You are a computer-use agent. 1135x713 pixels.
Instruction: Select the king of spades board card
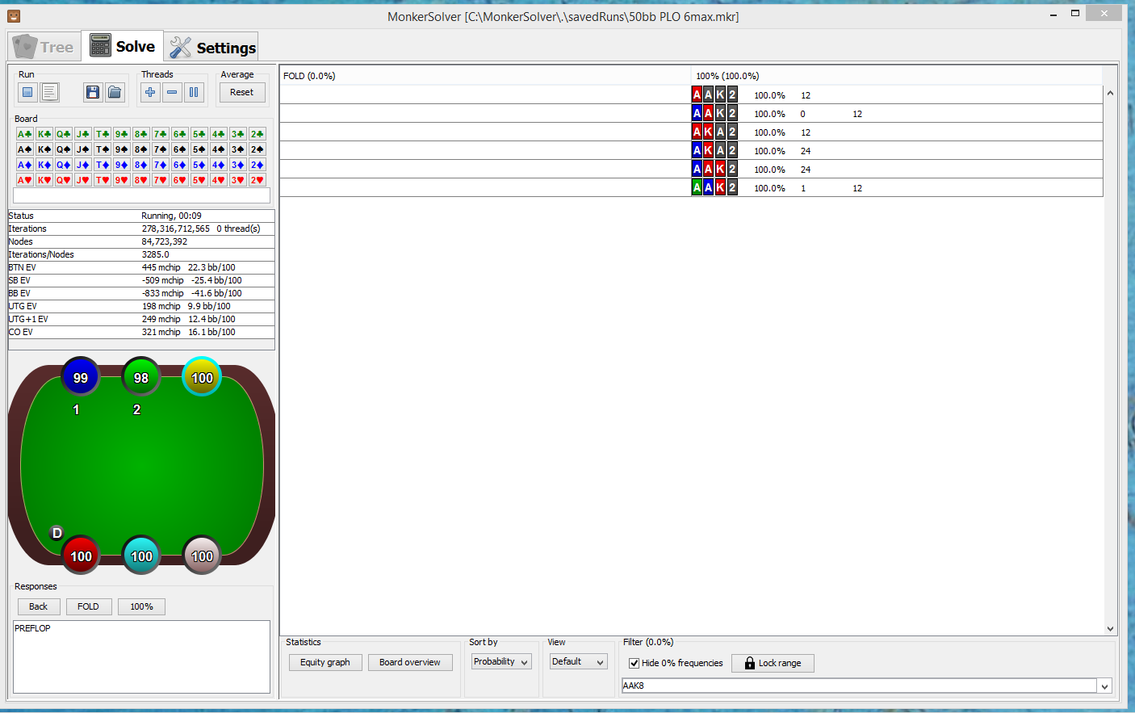click(x=44, y=149)
